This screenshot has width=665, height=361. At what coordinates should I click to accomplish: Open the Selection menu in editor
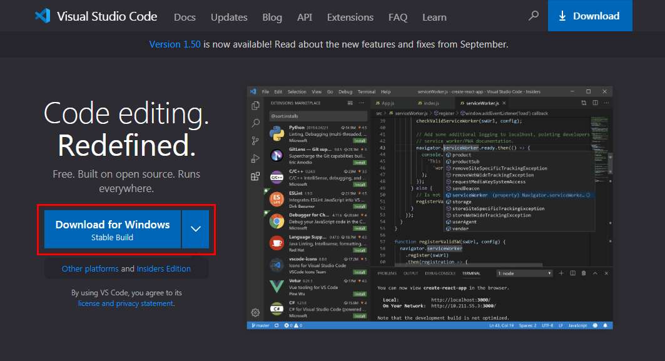coord(297,91)
